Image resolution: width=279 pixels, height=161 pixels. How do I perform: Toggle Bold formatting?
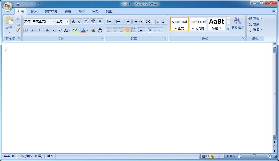pos(26,30)
